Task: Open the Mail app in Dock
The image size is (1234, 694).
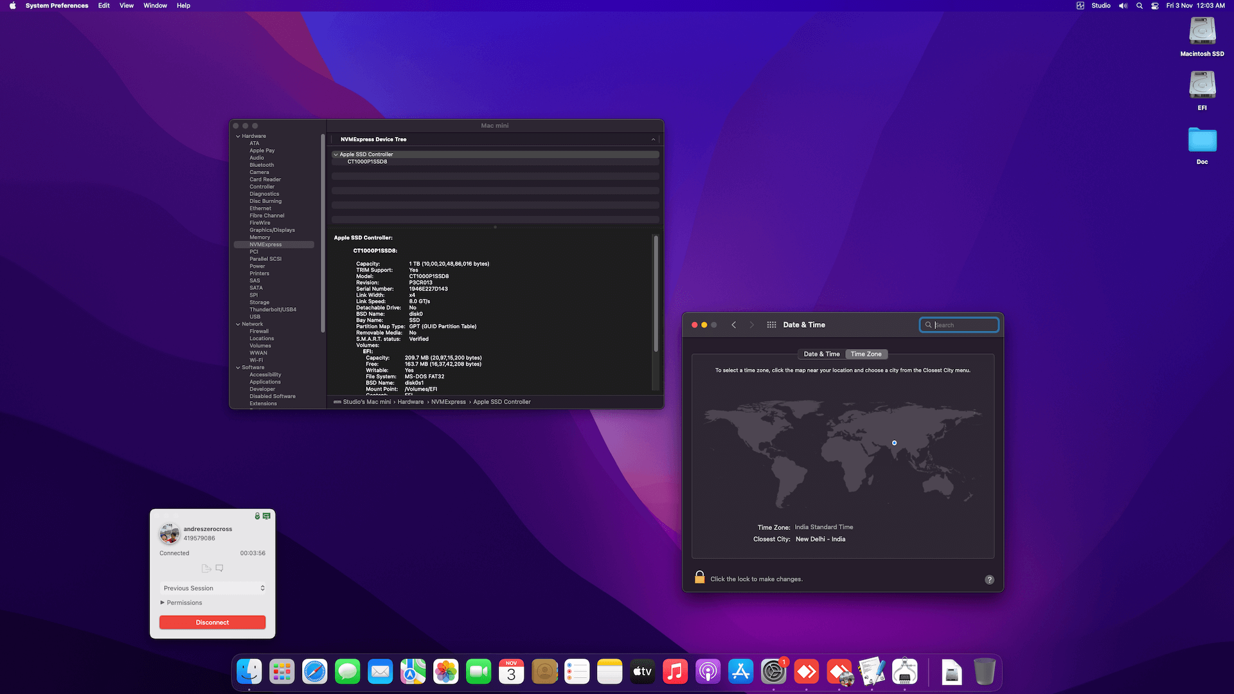Action: (380, 672)
